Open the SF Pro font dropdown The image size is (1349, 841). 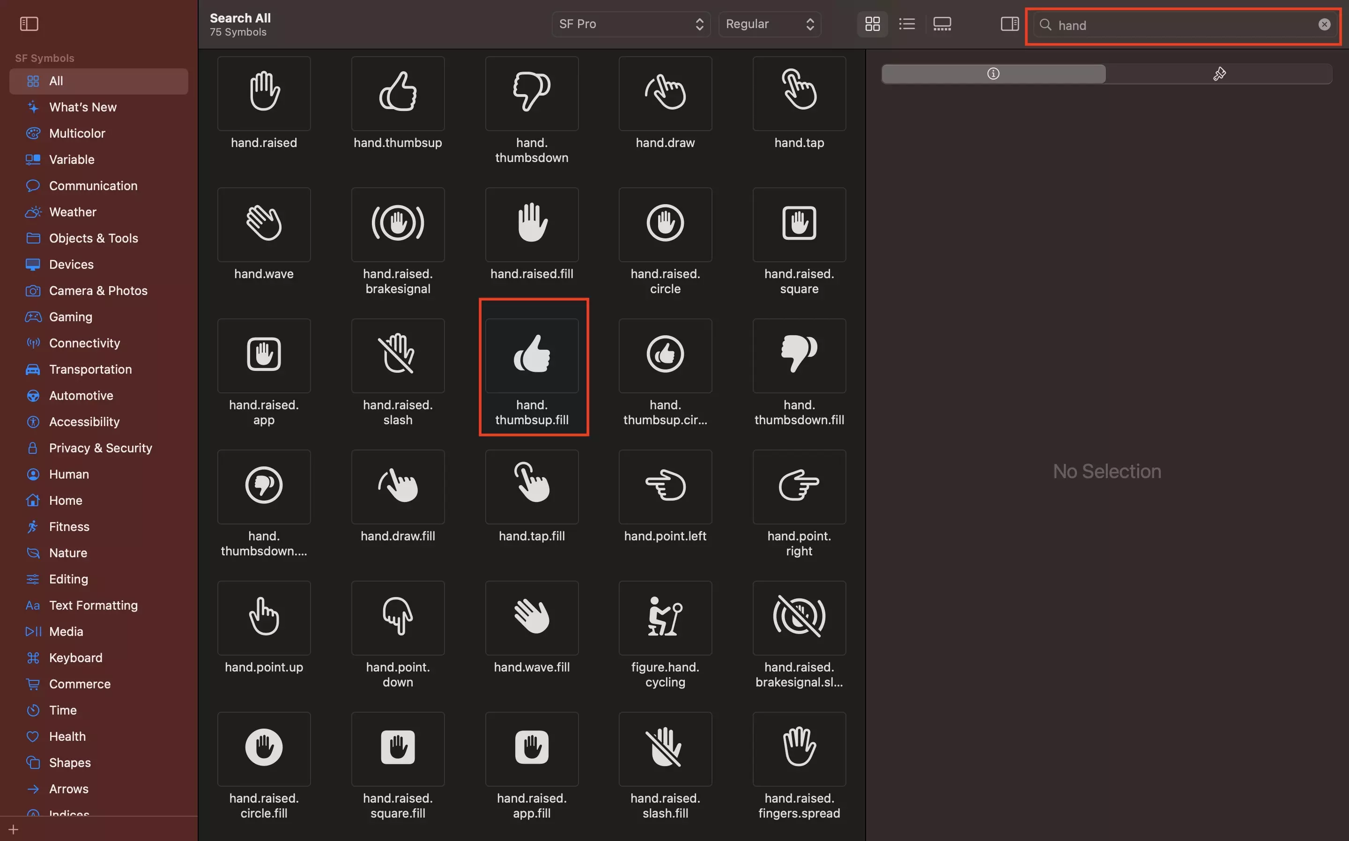click(631, 24)
